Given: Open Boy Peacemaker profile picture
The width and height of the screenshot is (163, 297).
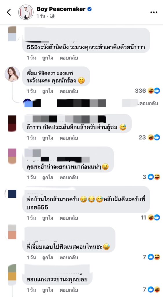Looking at the screenshot, I should (26, 12).
